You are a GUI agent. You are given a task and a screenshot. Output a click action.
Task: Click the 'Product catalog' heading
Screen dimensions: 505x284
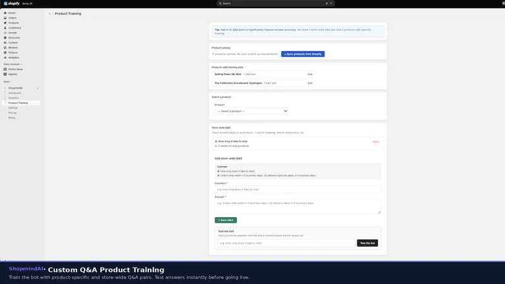click(x=221, y=48)
